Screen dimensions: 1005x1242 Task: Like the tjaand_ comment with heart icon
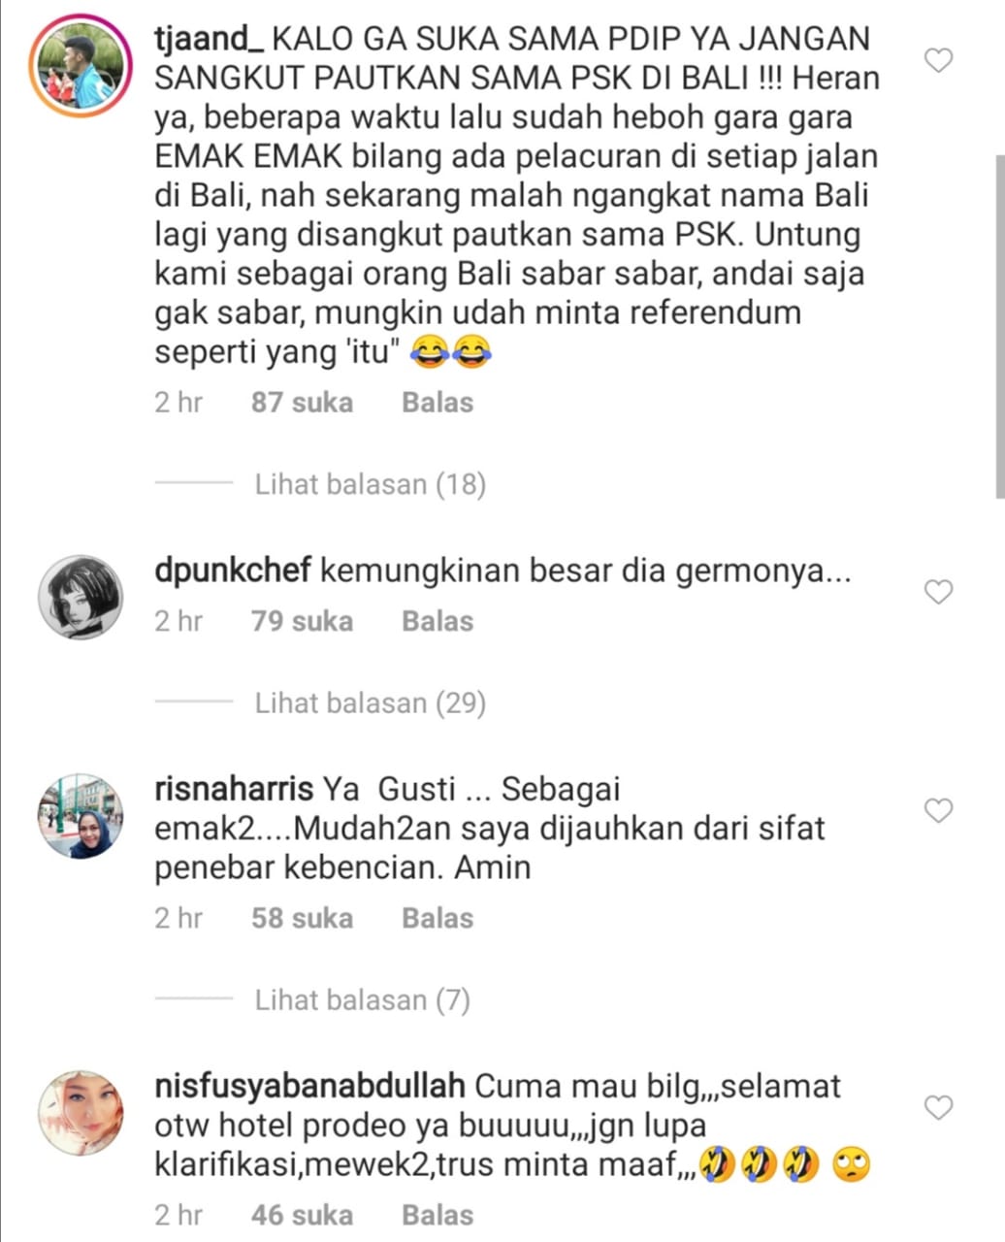pos(938,61)
